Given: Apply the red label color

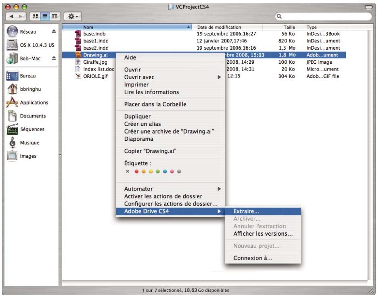Looking at the screenshot, I should click(x=136, y=172).
